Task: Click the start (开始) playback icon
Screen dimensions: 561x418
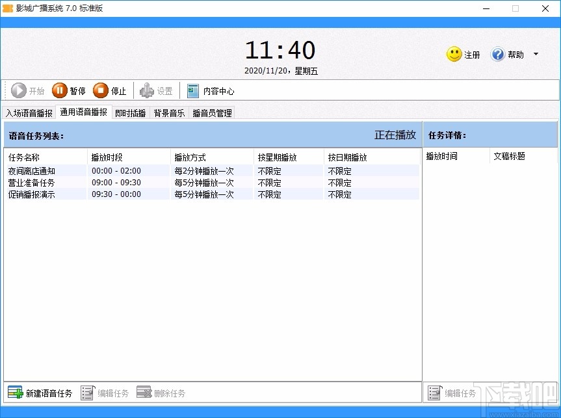Action: 18,90
